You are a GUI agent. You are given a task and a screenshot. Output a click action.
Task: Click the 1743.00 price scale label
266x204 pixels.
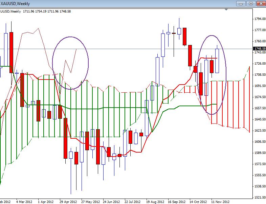tap(260, 52)
